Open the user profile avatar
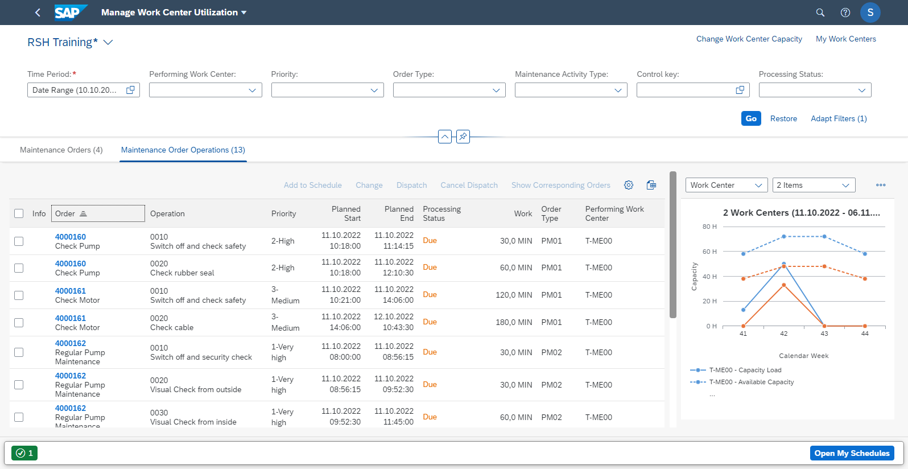The width and height of the screenshot is (908, 469). click(870, 13)
